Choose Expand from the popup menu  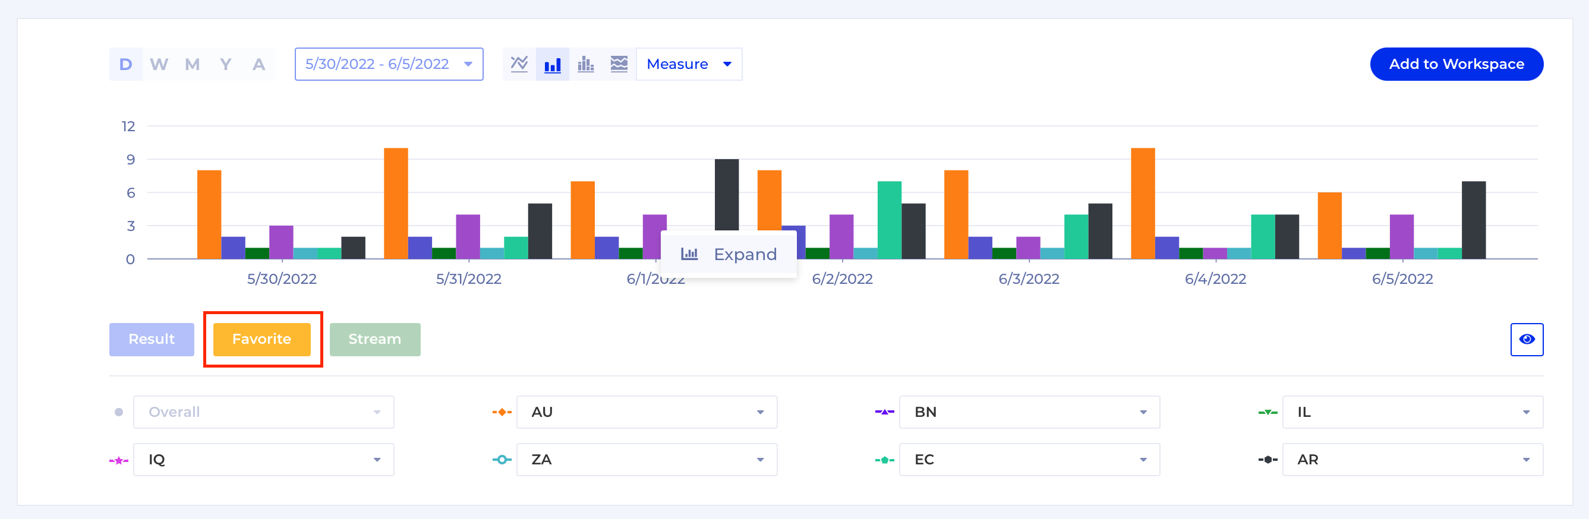coord(729,254)
